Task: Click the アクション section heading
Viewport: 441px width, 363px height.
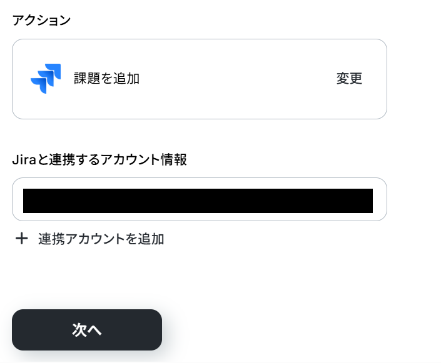Action: tap(41, 20)
